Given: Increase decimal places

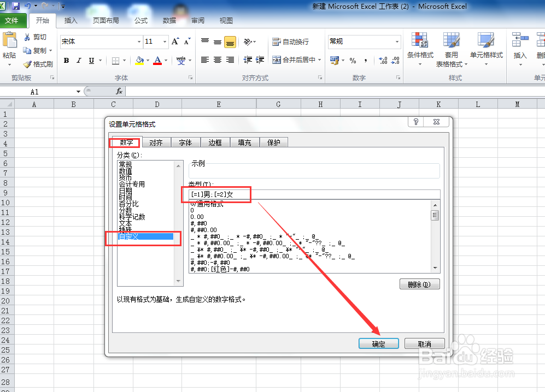Looking at the screenshot, I should 383,61.
